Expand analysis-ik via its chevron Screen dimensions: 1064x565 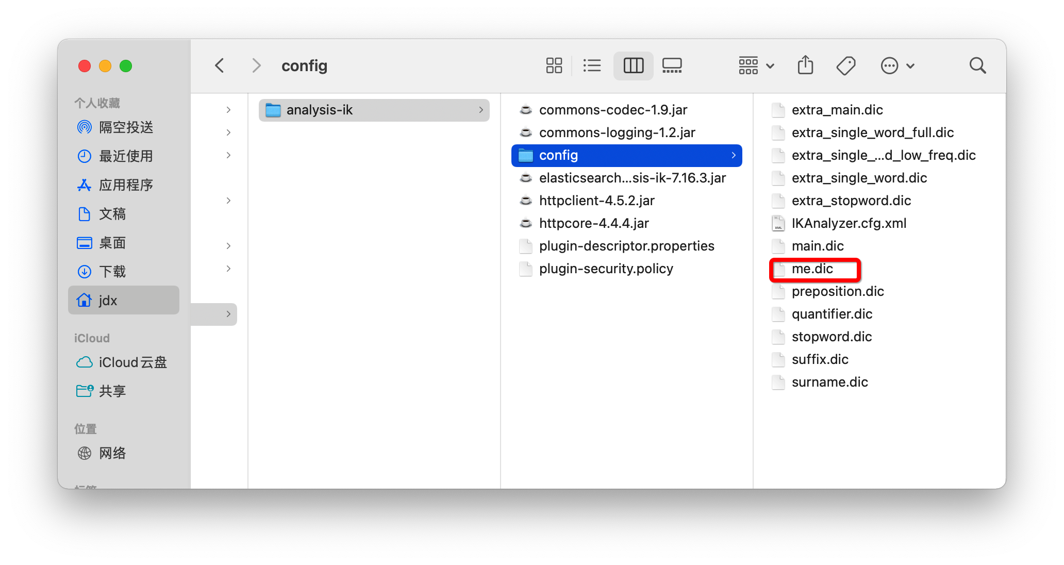[481, 110]
